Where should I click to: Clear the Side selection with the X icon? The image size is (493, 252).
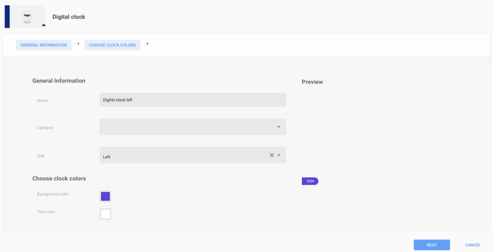(272, 155)
